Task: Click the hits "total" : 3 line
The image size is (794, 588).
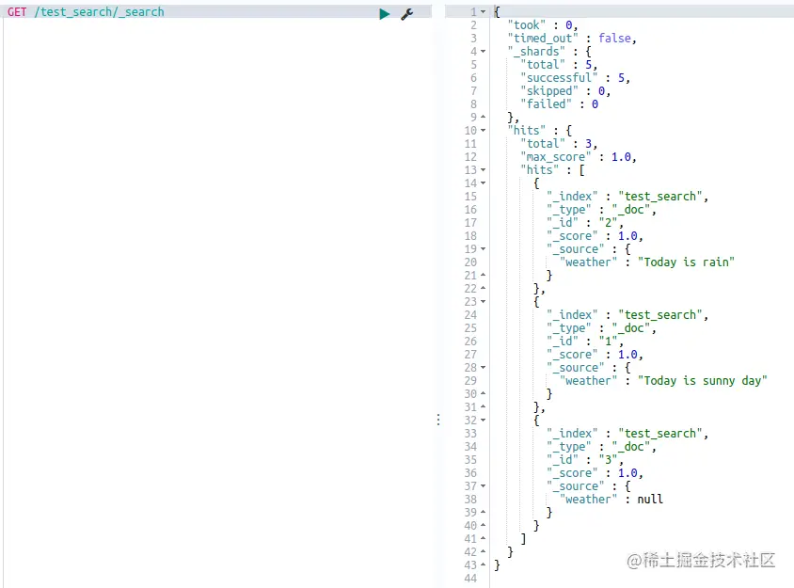Action: 559,143
